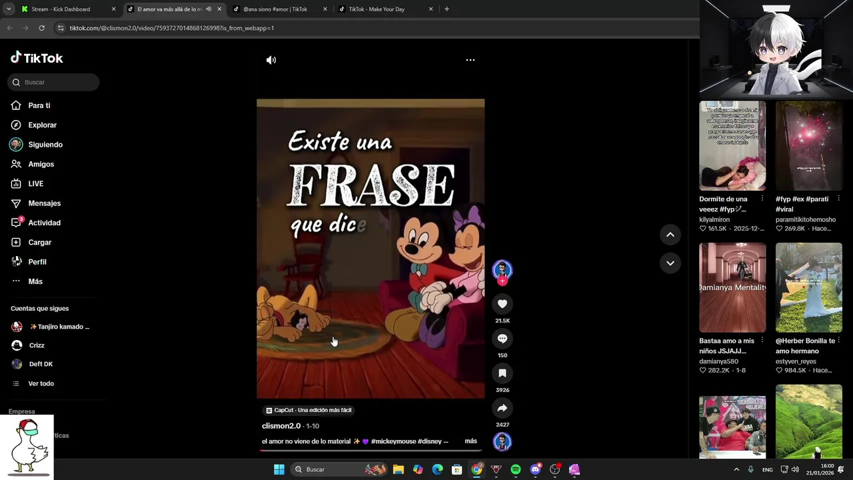
Task: Open options for Dormite de una veeez
Action: (762, 199)
